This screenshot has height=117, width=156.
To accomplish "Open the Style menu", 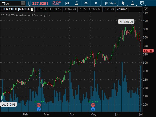I will tap(111, 3).
